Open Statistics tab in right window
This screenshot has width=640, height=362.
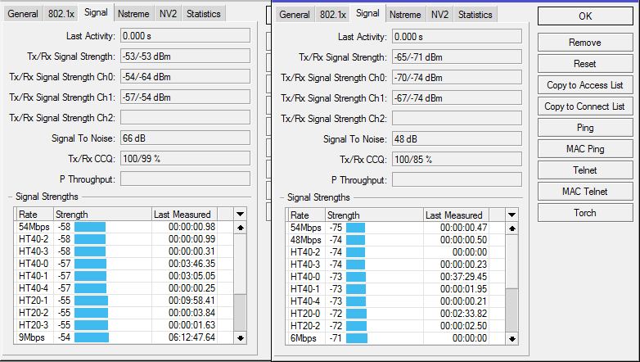[x=475, y=15]
